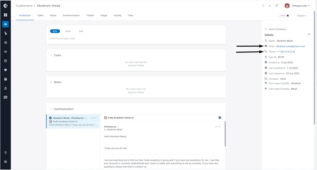The width and height of the screenshot is (317, 170).
Task: Switch to the Notes tab
Action: pyautogui.click(x=53, y=15)
